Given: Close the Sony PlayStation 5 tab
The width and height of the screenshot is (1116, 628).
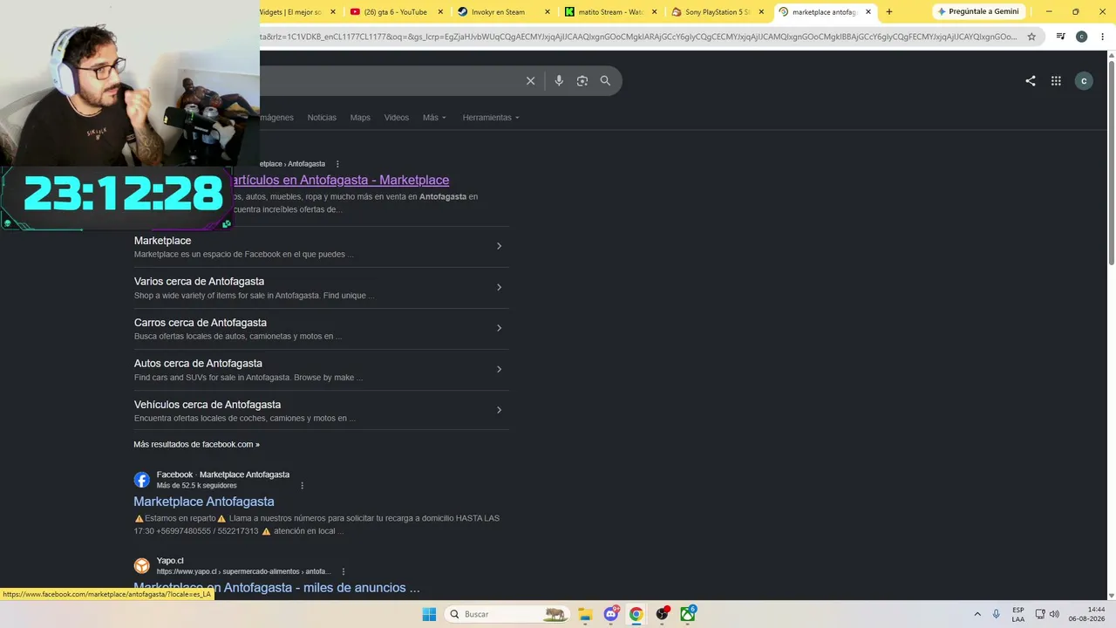Looking at the screenshot, I should [x=761, y=12].
